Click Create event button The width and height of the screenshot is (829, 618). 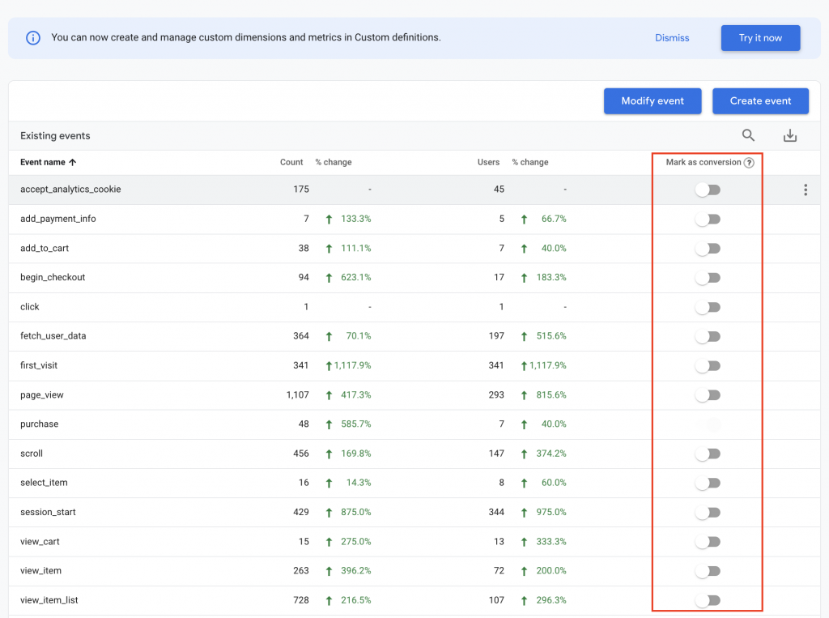(760, 100)
